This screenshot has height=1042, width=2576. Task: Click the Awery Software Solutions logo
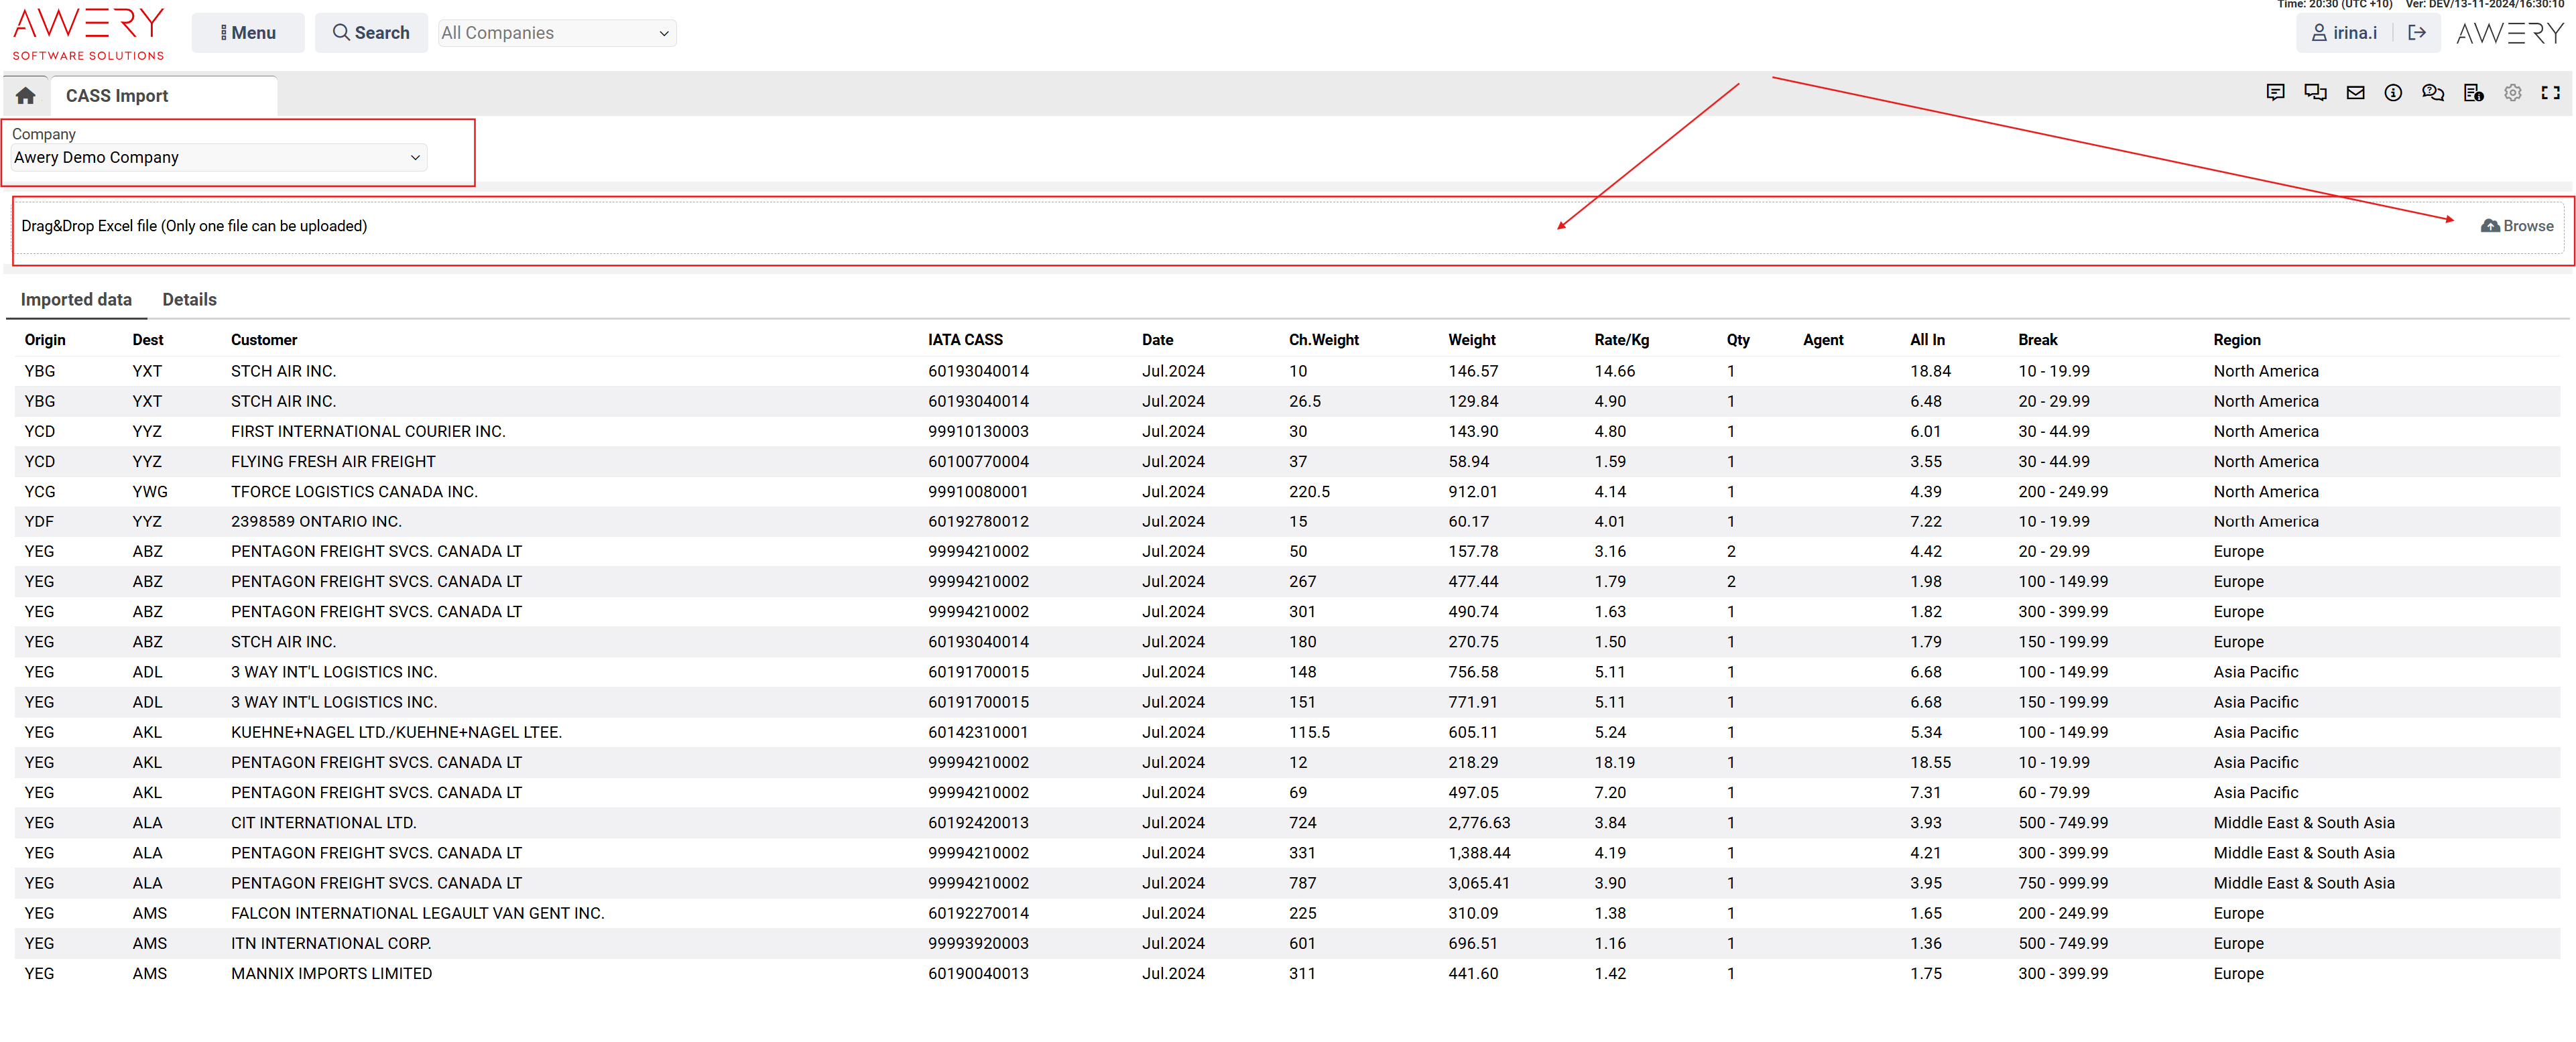[88, 33]
